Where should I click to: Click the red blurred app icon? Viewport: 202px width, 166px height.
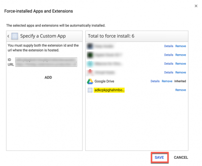(90, 73)
